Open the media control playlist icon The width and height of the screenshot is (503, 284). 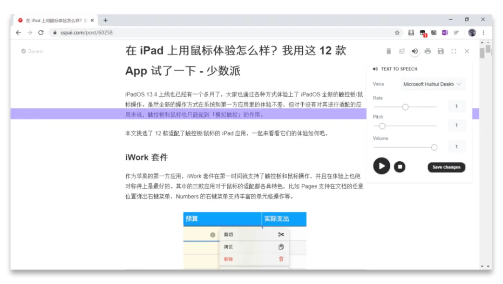456,33
